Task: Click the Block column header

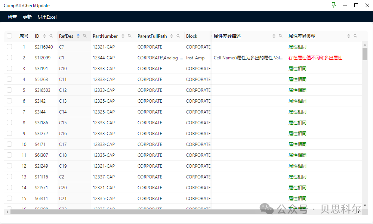Action: (191, 36)
